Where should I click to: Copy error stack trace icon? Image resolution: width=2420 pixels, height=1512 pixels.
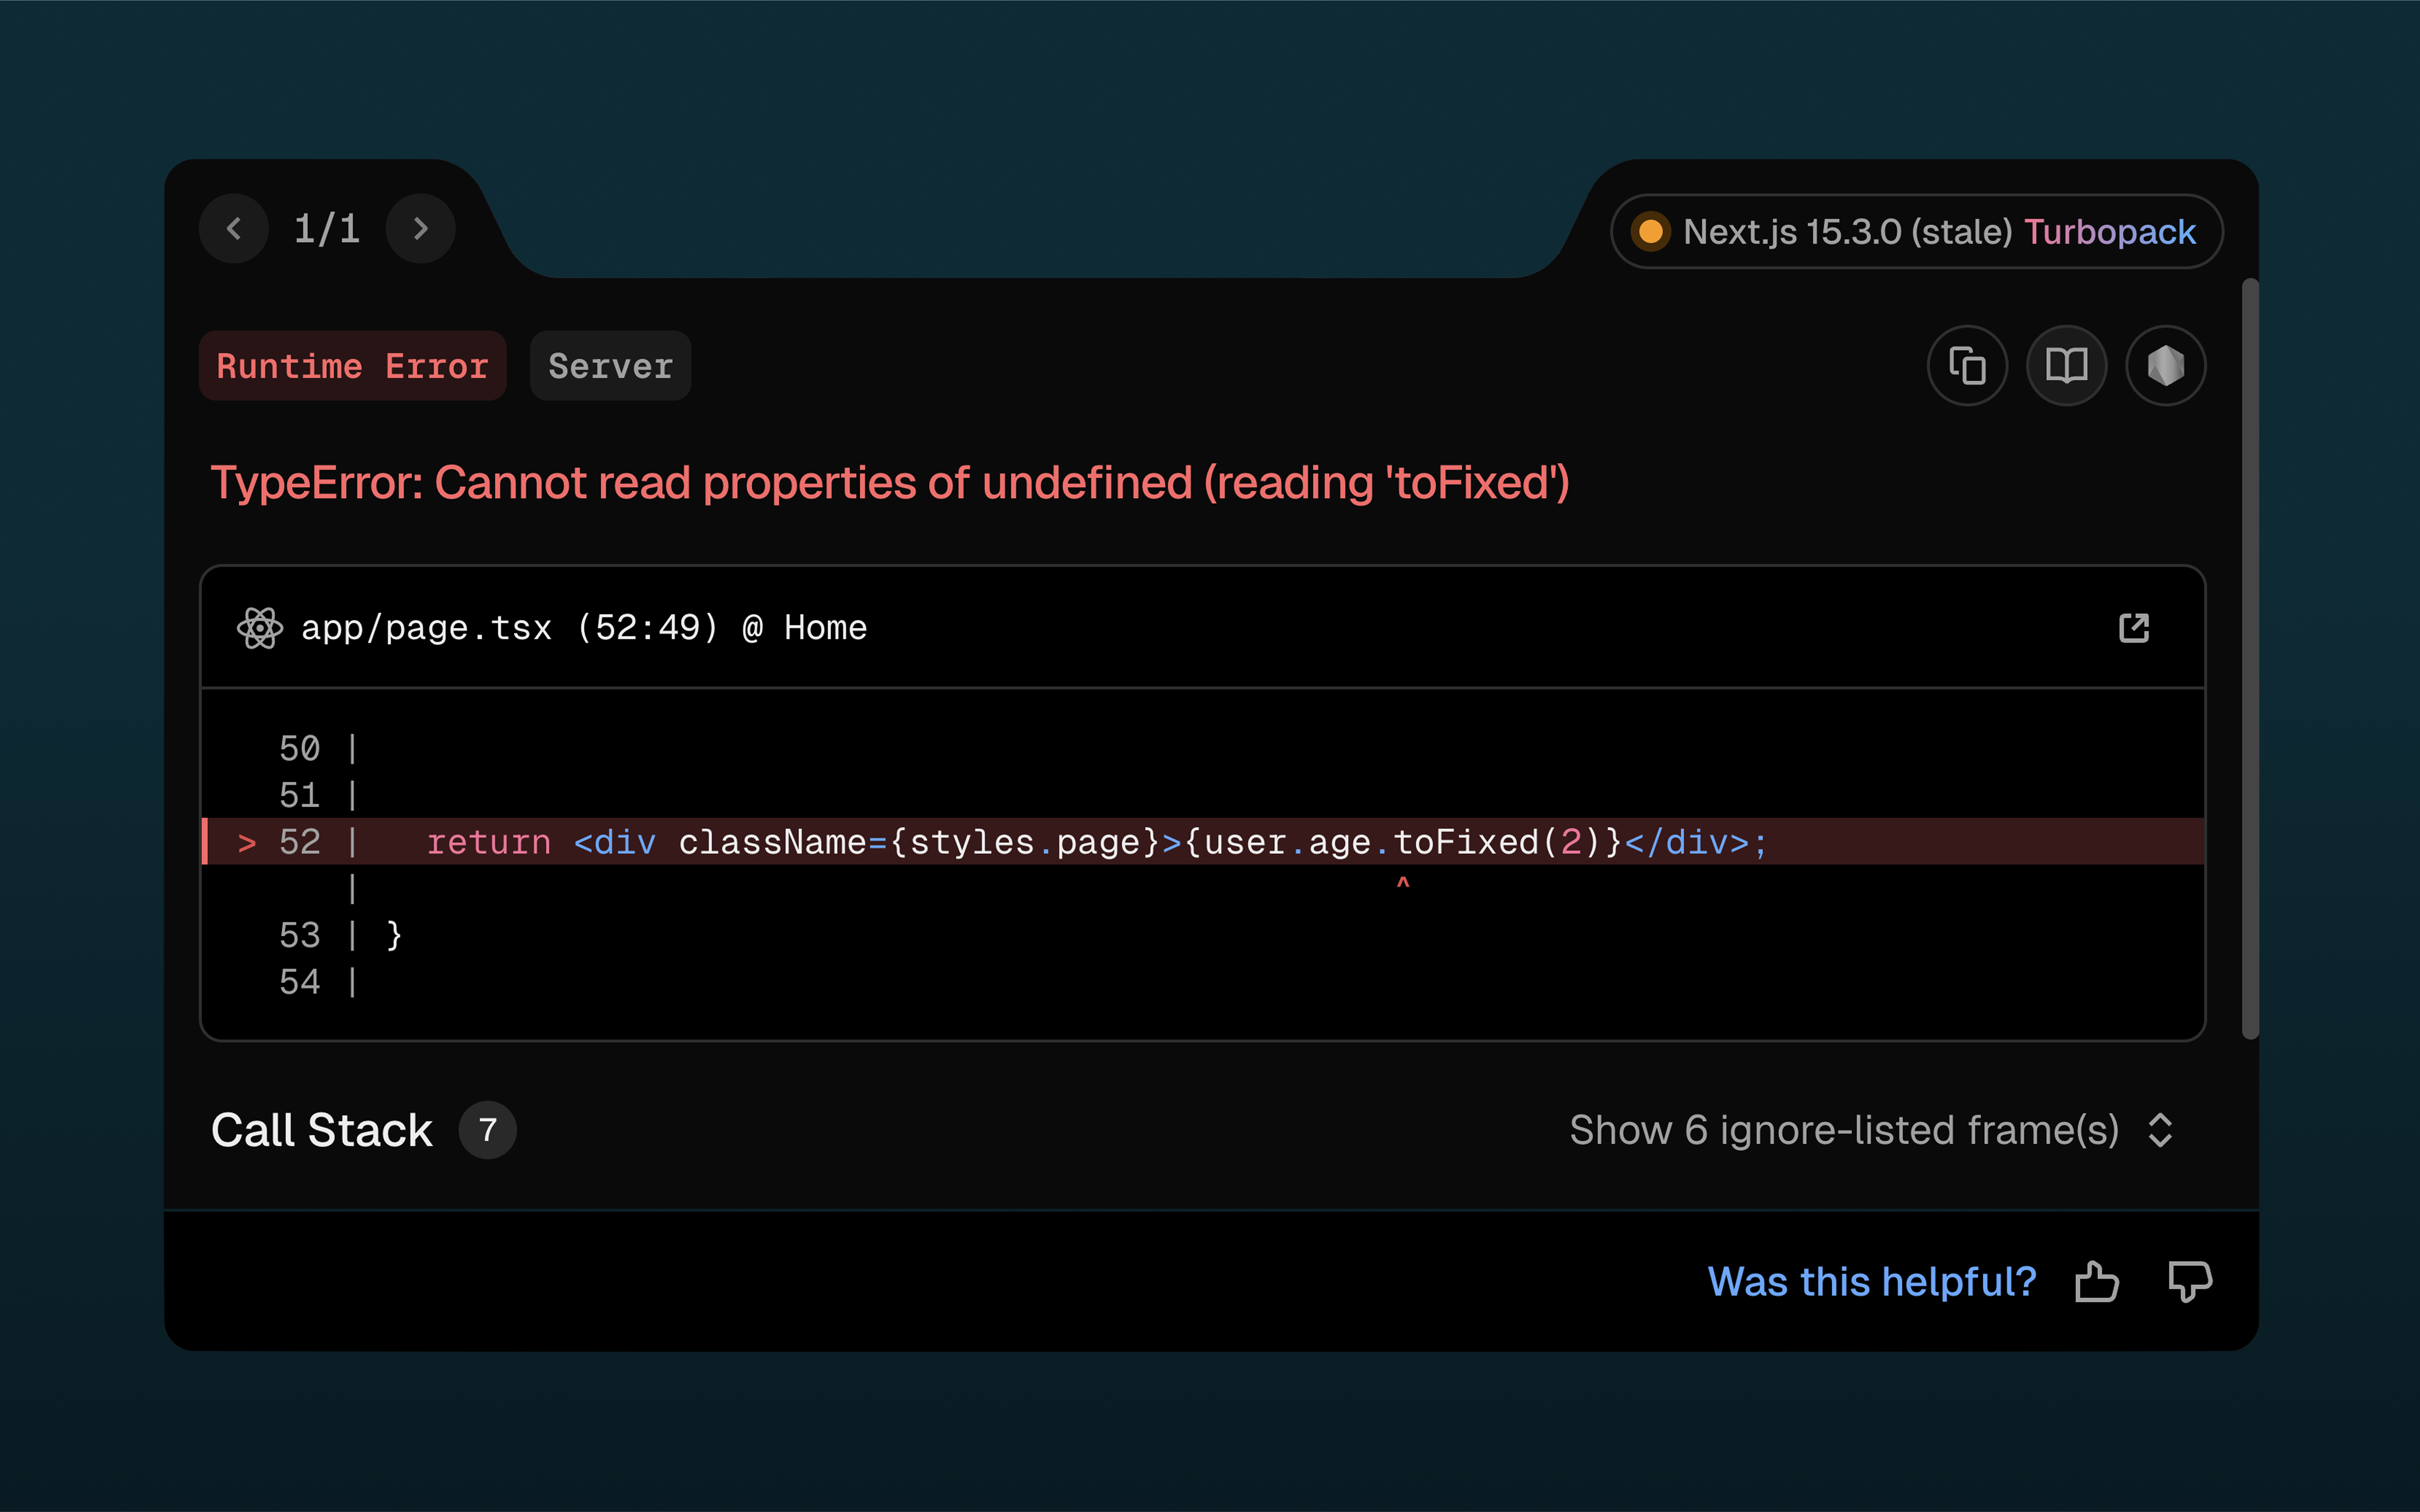1967,366
